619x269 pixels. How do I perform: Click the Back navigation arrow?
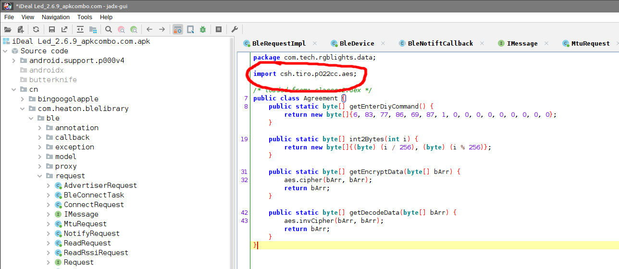click(x=149, y=29)
